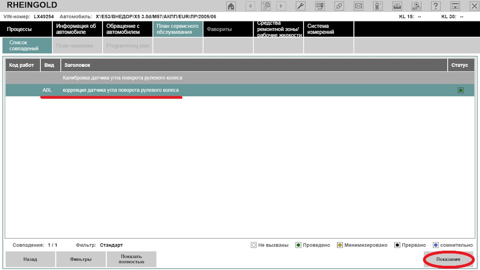The height and width of the screenshot is (270, 480).
Task: Click the printer icon
Action: coord(397,6)
